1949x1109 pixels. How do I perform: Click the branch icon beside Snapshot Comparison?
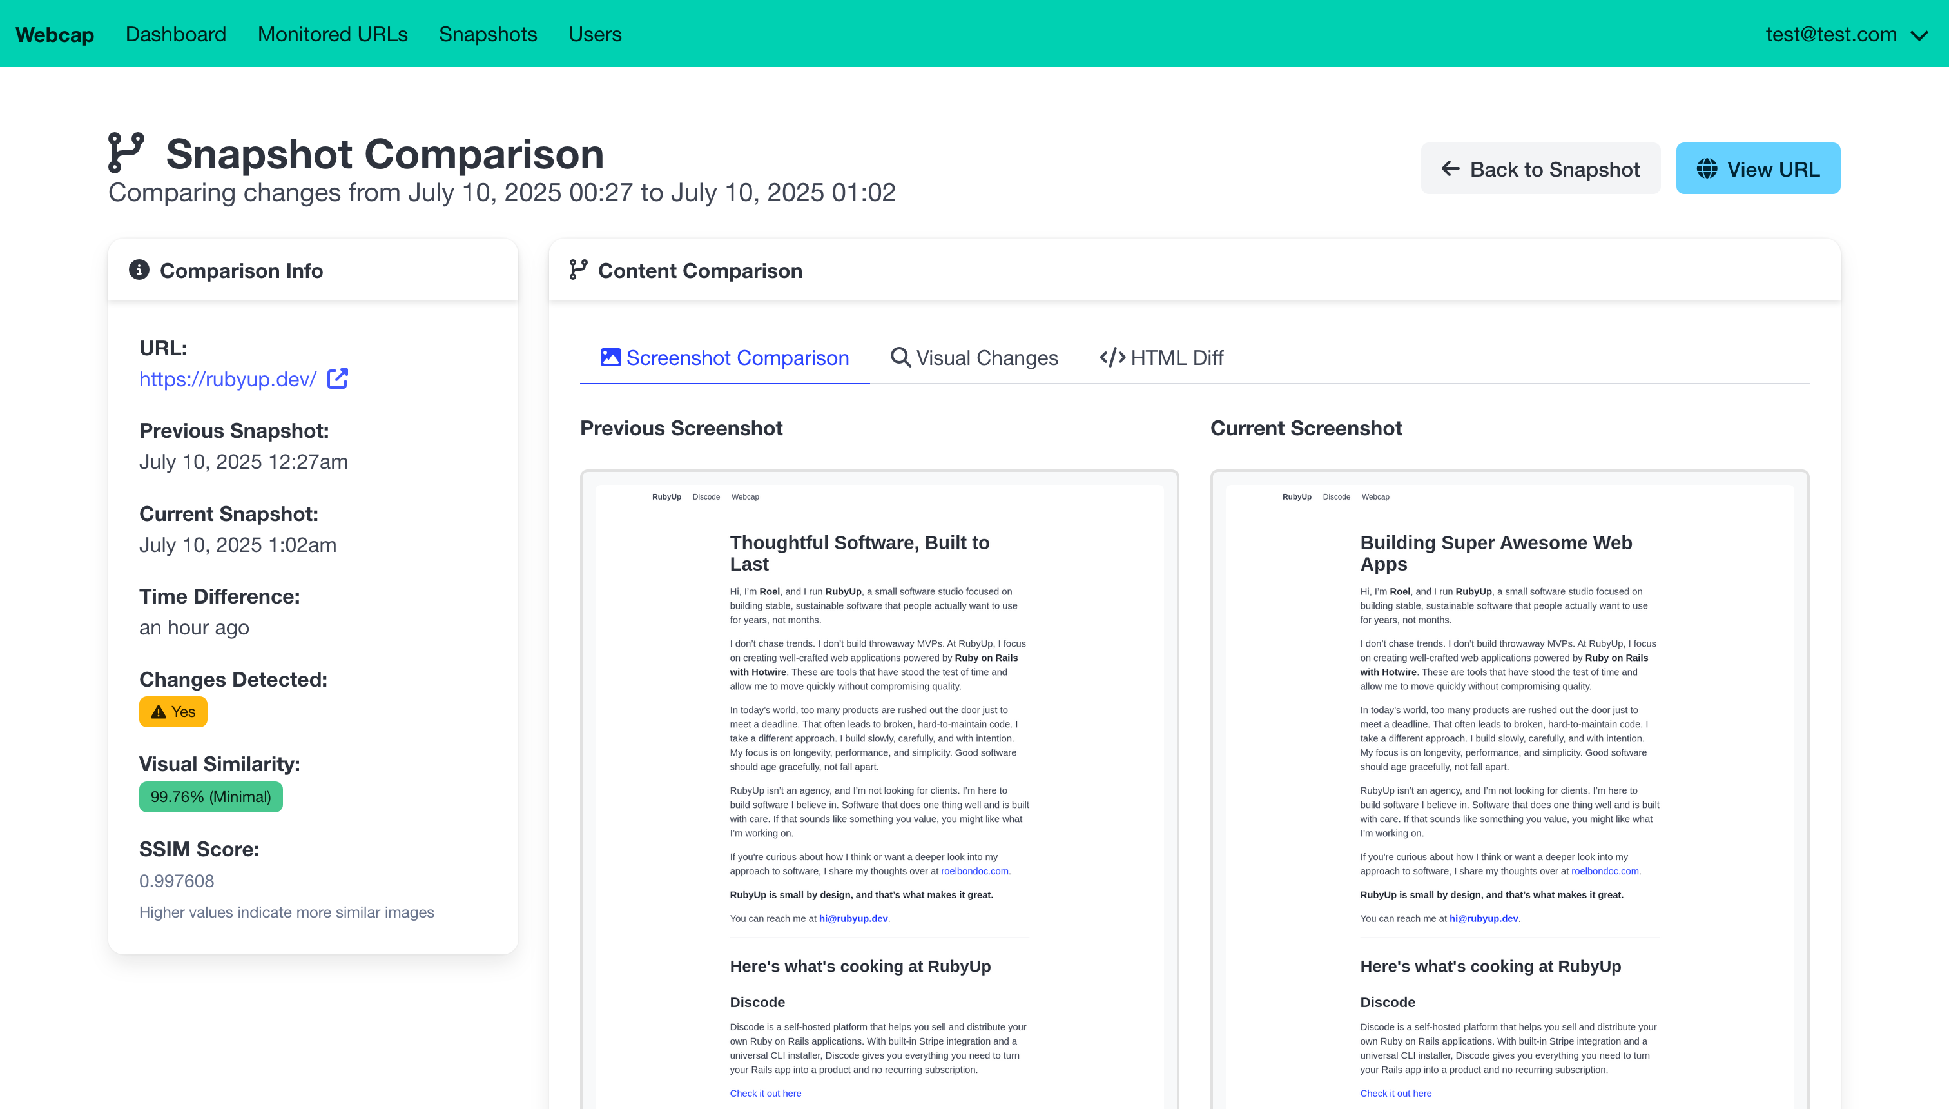pos(126,153)
